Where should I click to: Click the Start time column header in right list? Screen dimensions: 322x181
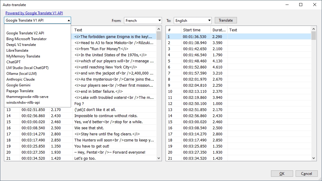coord(196,30)
